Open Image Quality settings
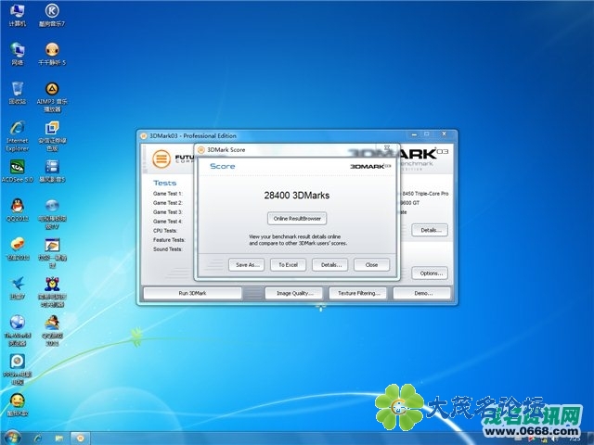The width and height of the screenshot is (594, 445). click(x=294, y=293)
